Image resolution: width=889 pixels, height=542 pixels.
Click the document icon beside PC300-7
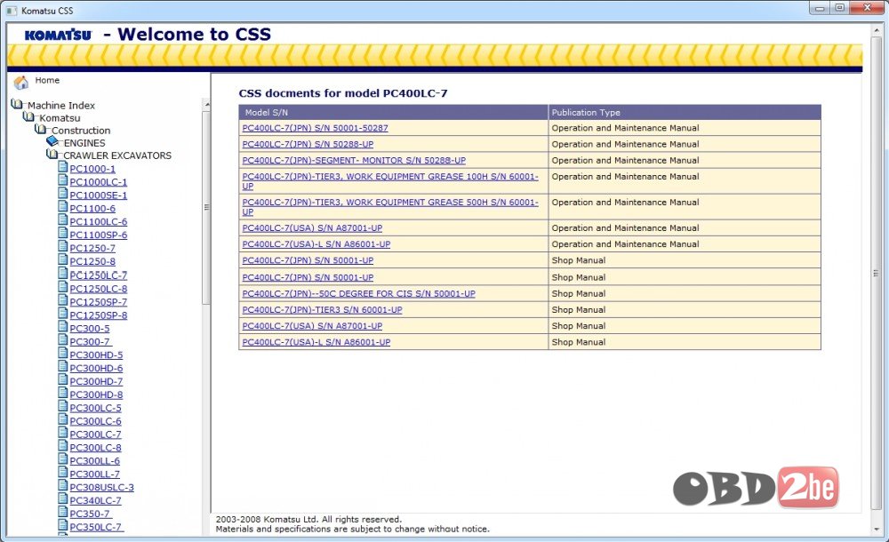pos(63,339)
